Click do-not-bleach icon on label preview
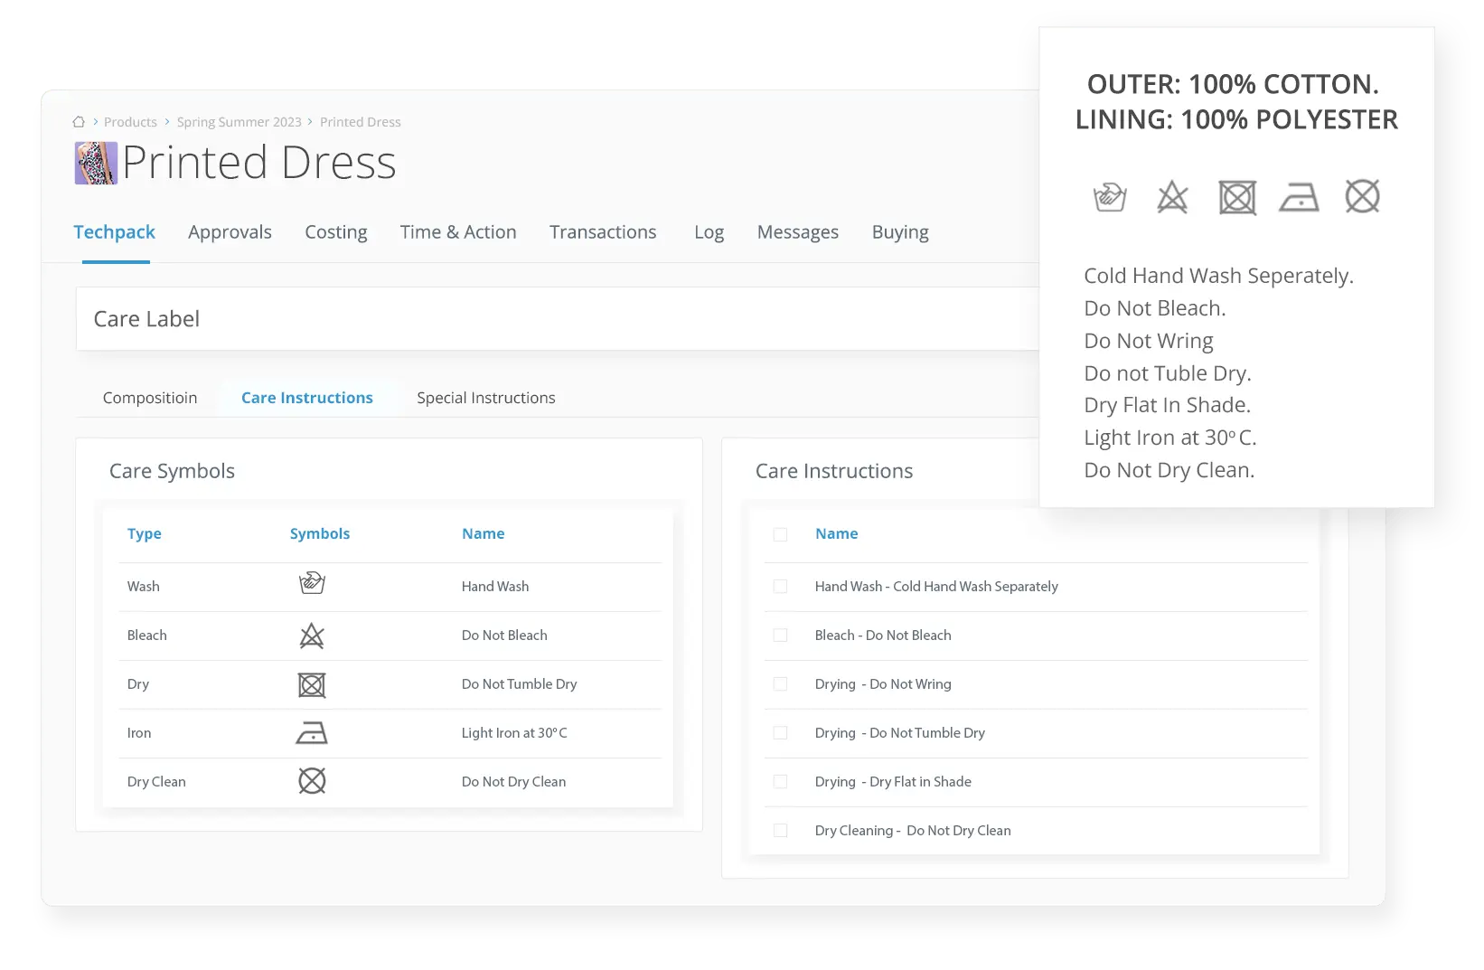Screen dimensions: 1484x970 click(1172, 196)
